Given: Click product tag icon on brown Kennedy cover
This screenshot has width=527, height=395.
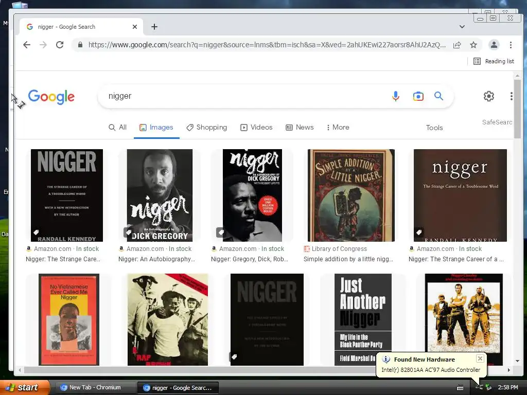Looking at the screenshot, I should pos(419,232).
